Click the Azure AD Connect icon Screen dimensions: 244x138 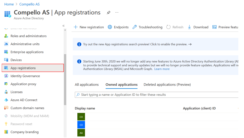[x=6, y=100]
